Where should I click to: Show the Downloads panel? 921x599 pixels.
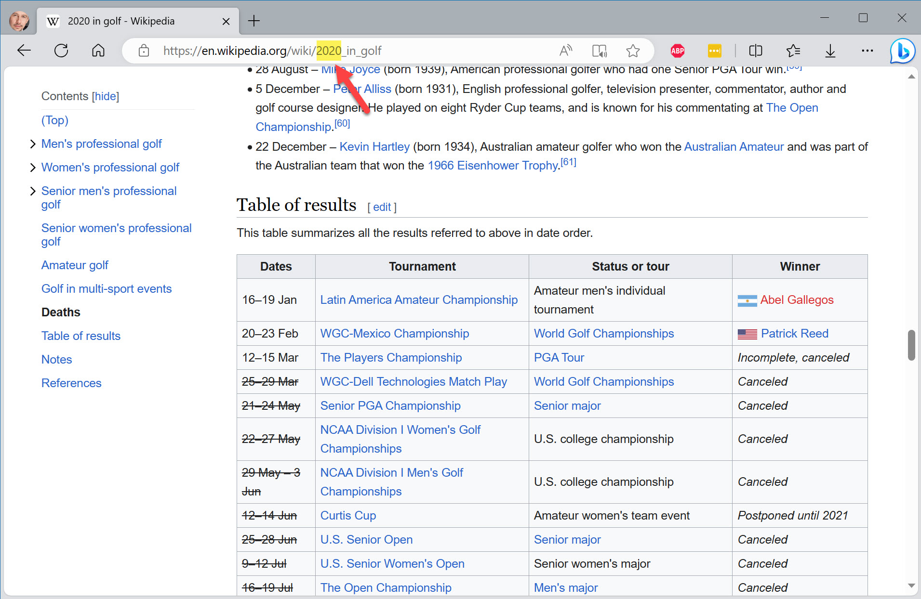coord(830,51)
